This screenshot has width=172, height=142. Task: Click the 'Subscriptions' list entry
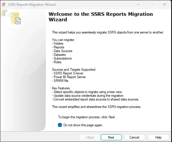click(x=62, y=58)
